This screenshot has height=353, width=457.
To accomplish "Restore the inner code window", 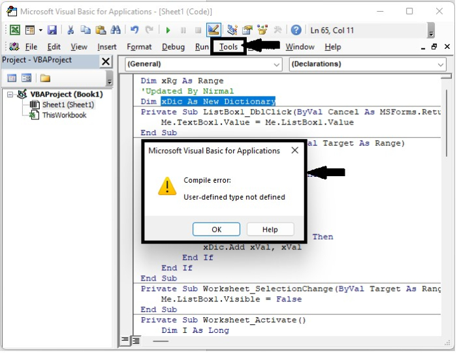I will [x=434, y=46].
